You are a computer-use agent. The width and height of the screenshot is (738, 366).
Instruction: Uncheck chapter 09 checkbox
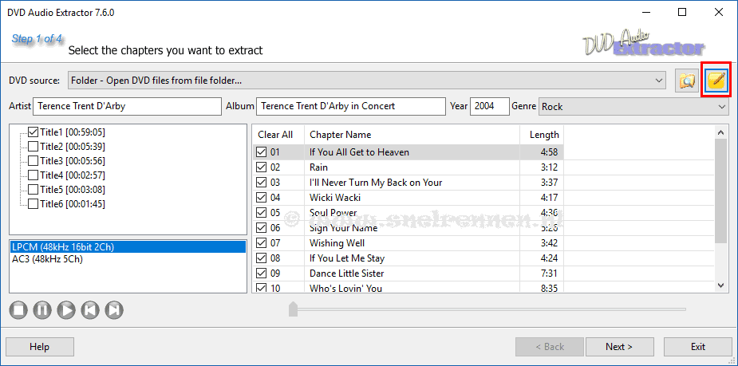click(261, 274)
